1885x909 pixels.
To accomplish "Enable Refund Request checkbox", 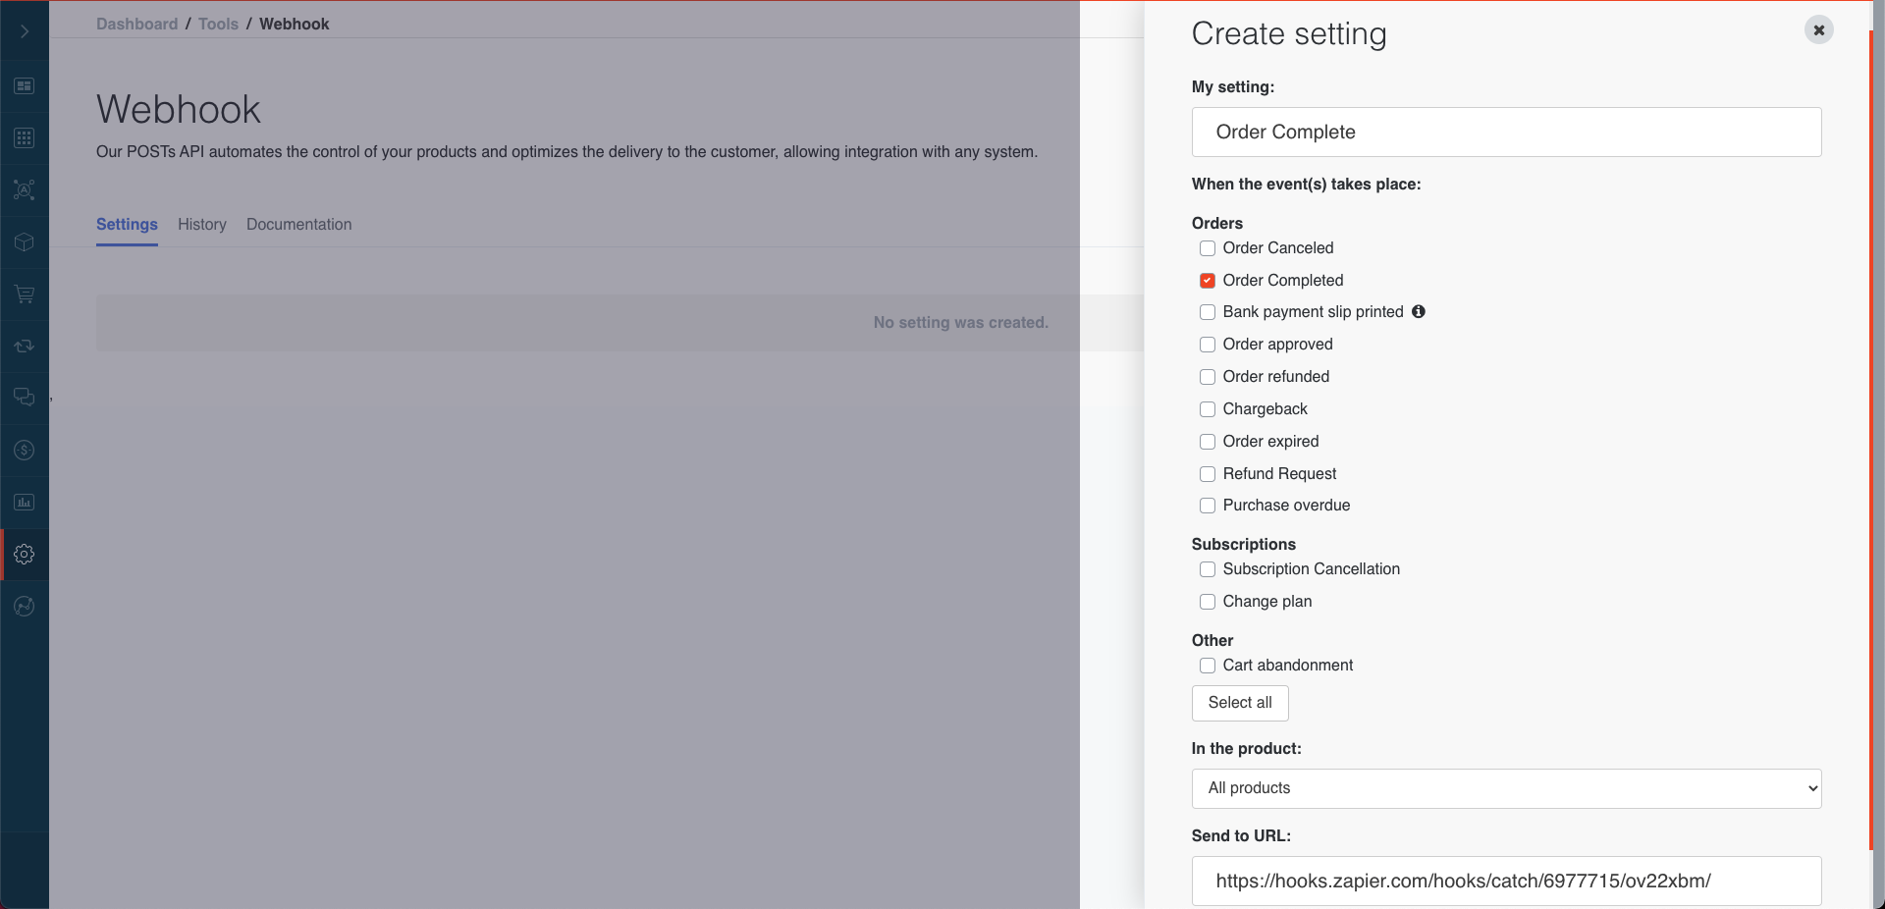I will coord(1208,474).
